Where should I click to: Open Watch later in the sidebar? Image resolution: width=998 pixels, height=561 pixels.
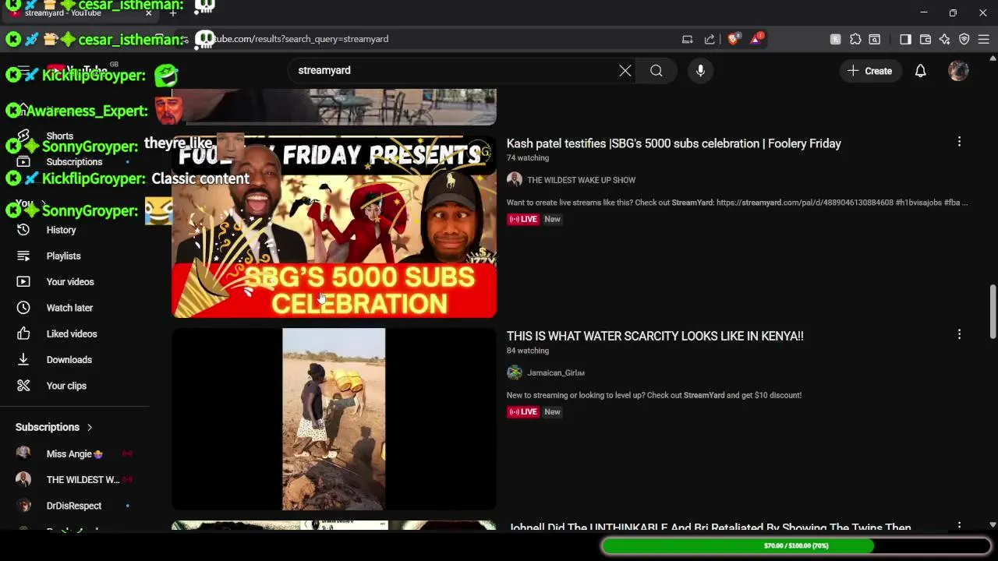[x=69, y=308]
